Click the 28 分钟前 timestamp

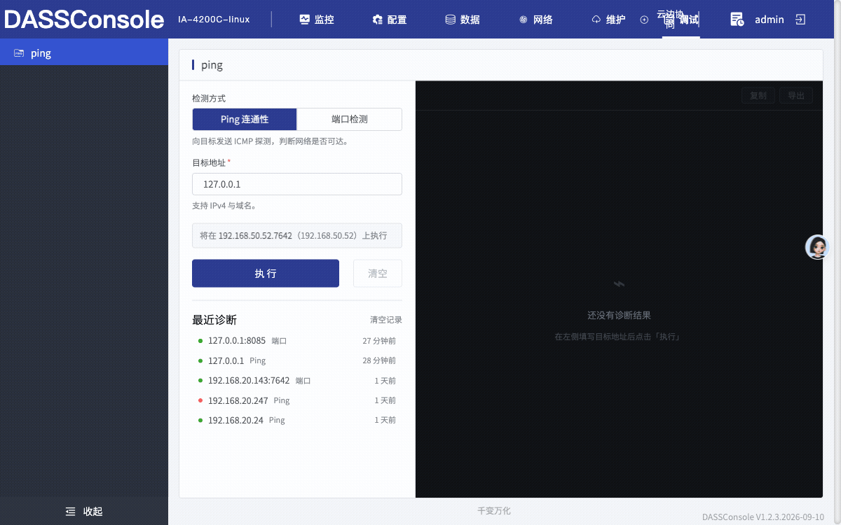379,360
